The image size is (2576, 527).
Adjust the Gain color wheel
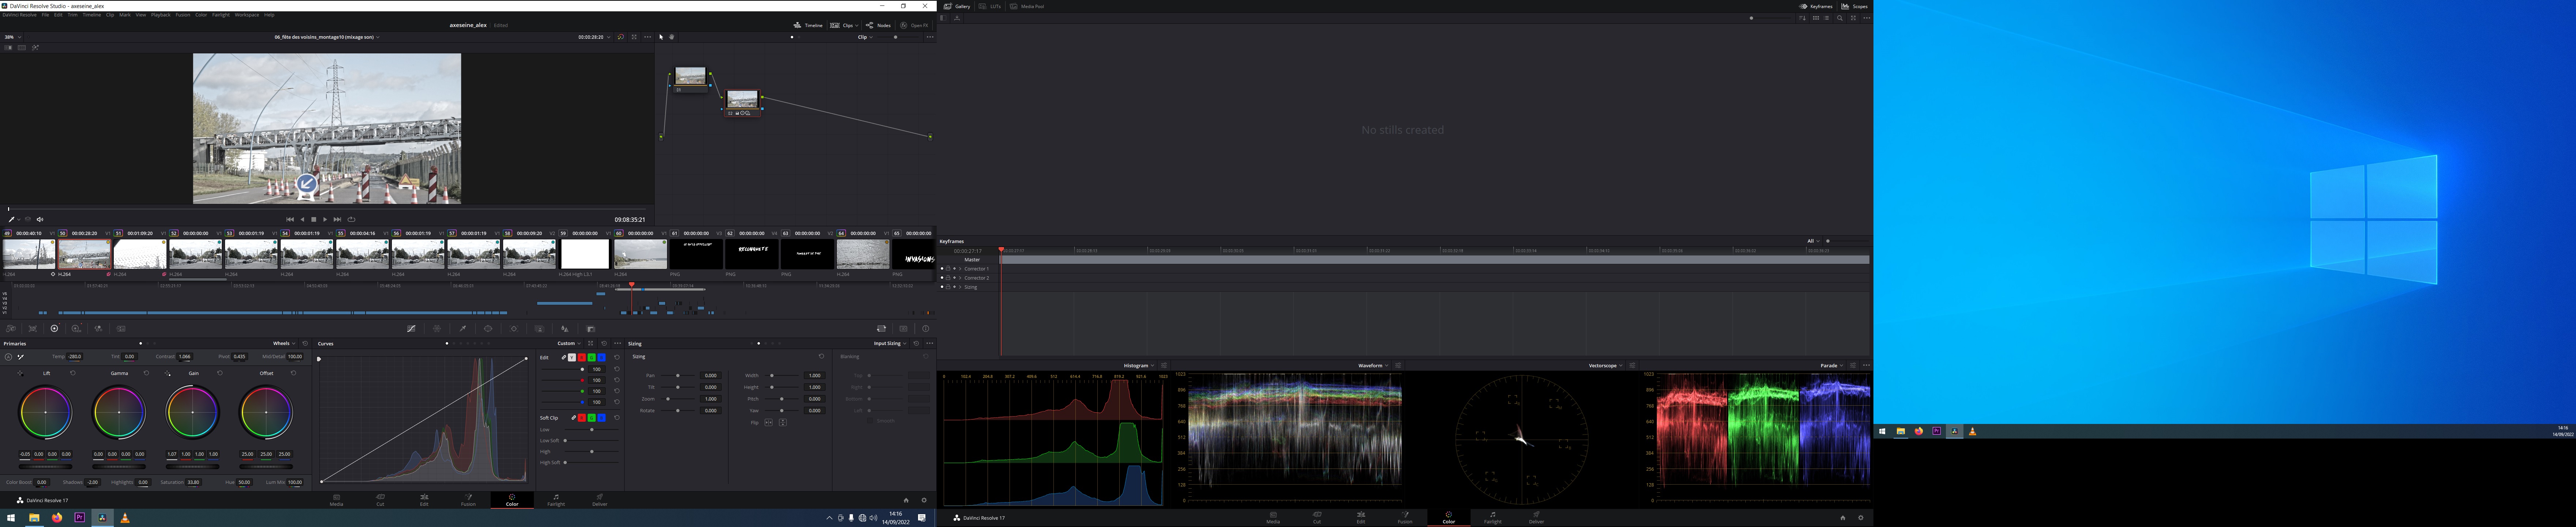(x=193, y=412)
